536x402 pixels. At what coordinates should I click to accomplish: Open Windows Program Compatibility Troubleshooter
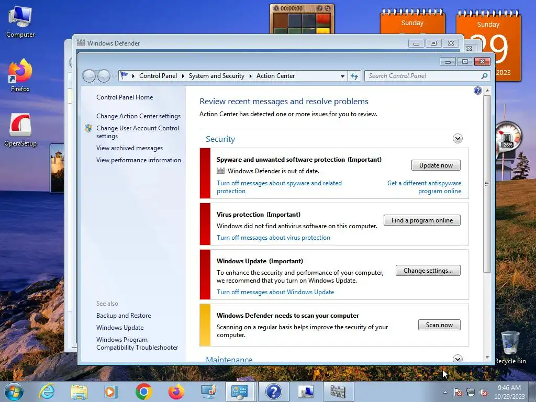click(137, 343)
